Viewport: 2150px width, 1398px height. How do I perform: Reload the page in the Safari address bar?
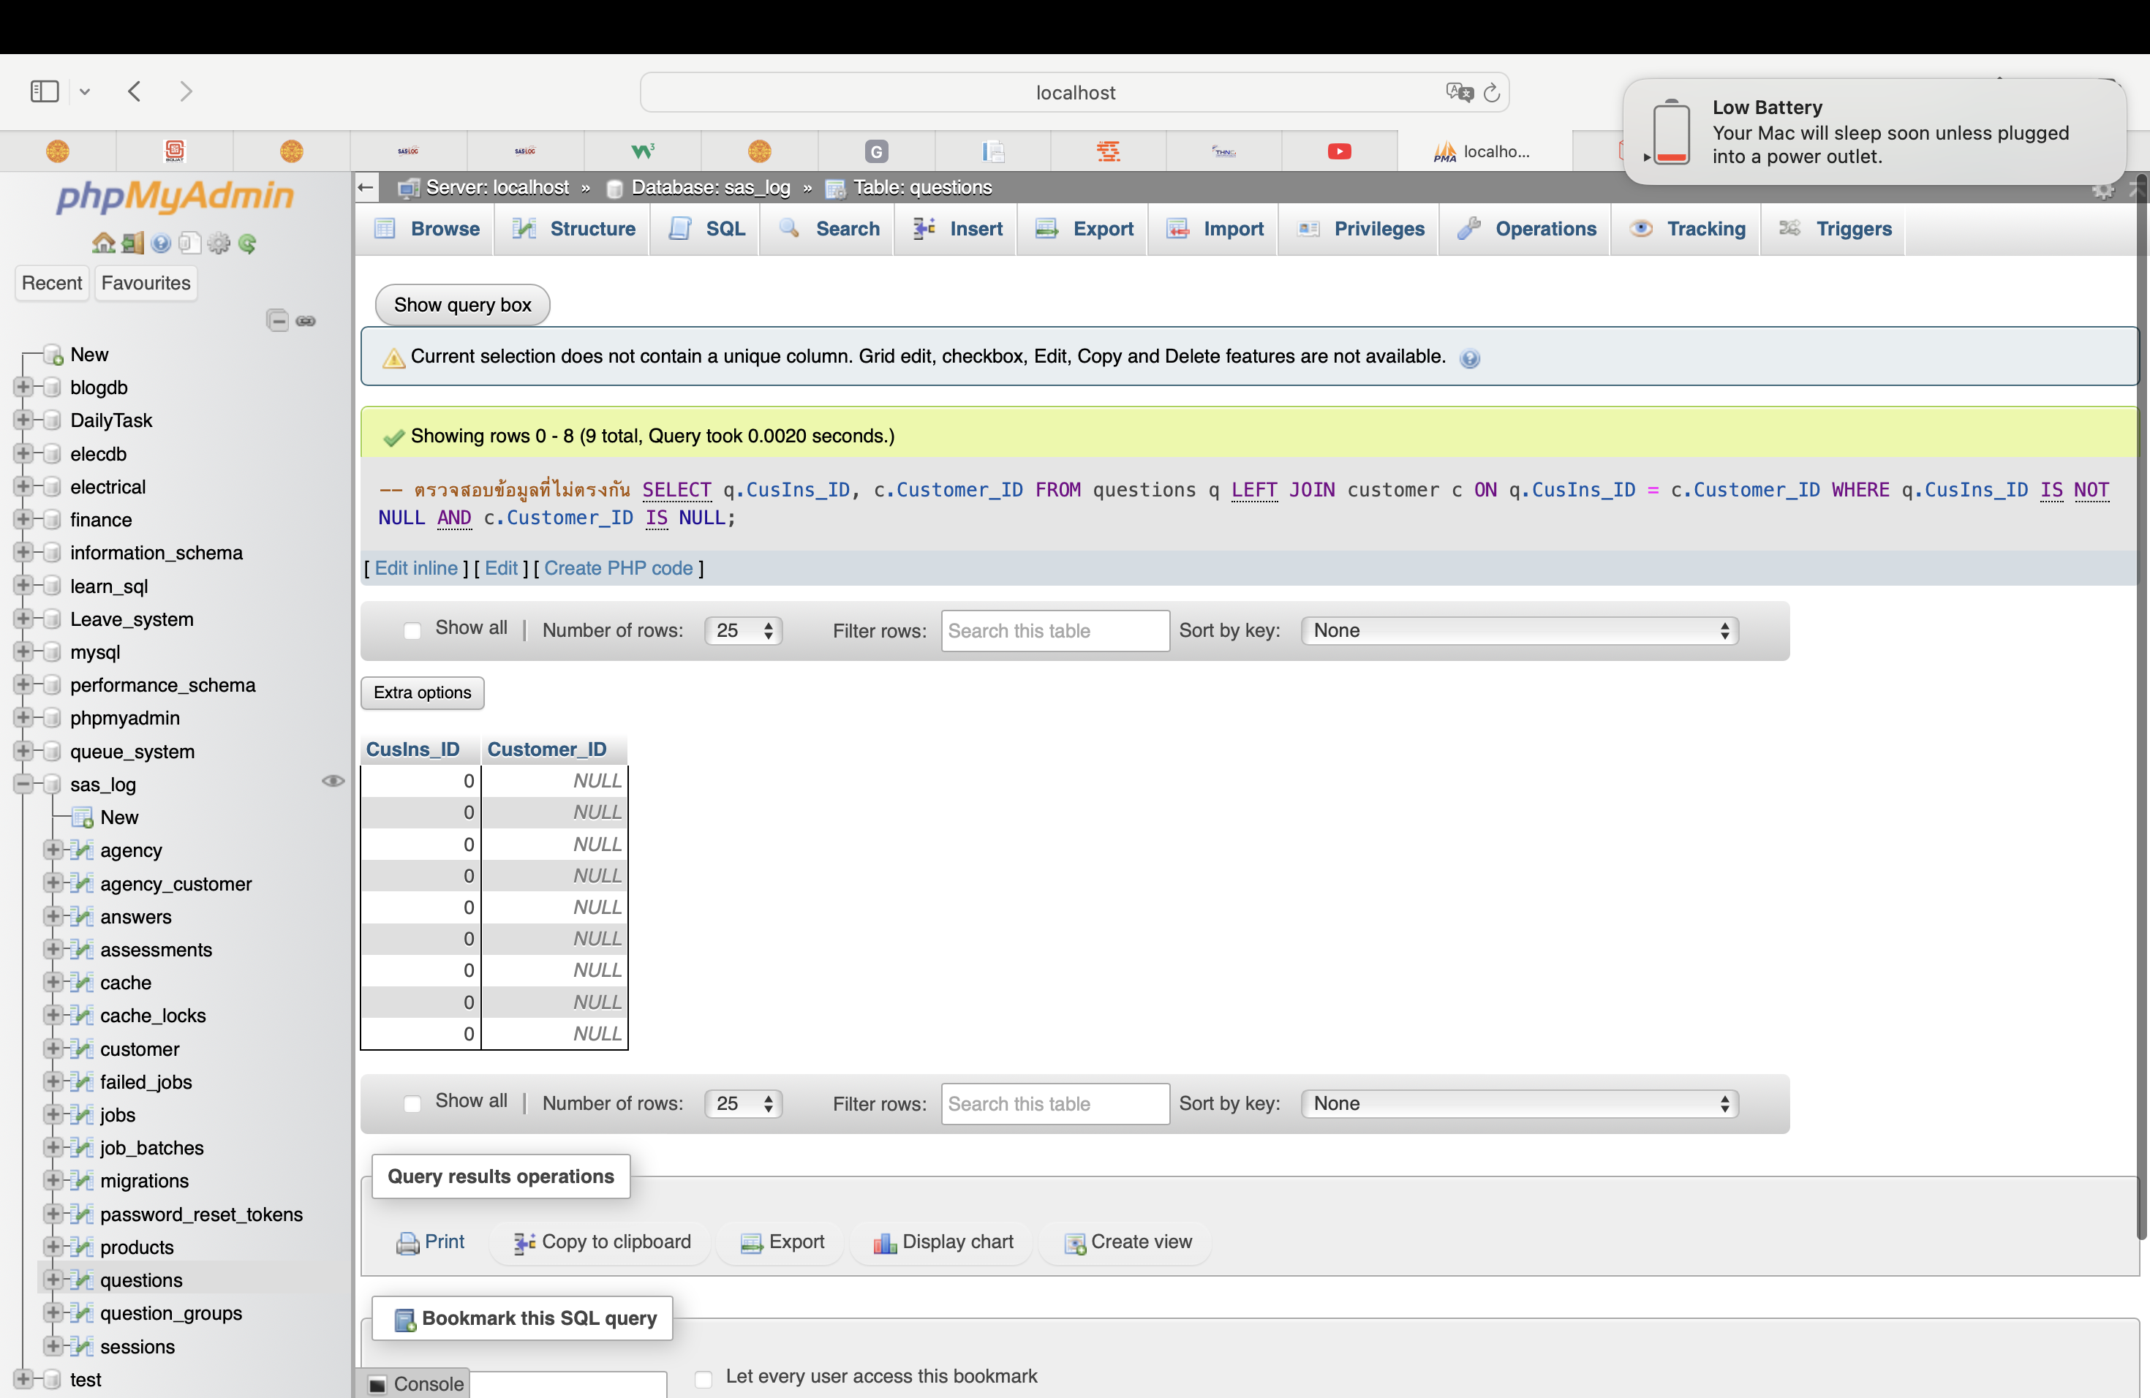(x=1491, y=92)
